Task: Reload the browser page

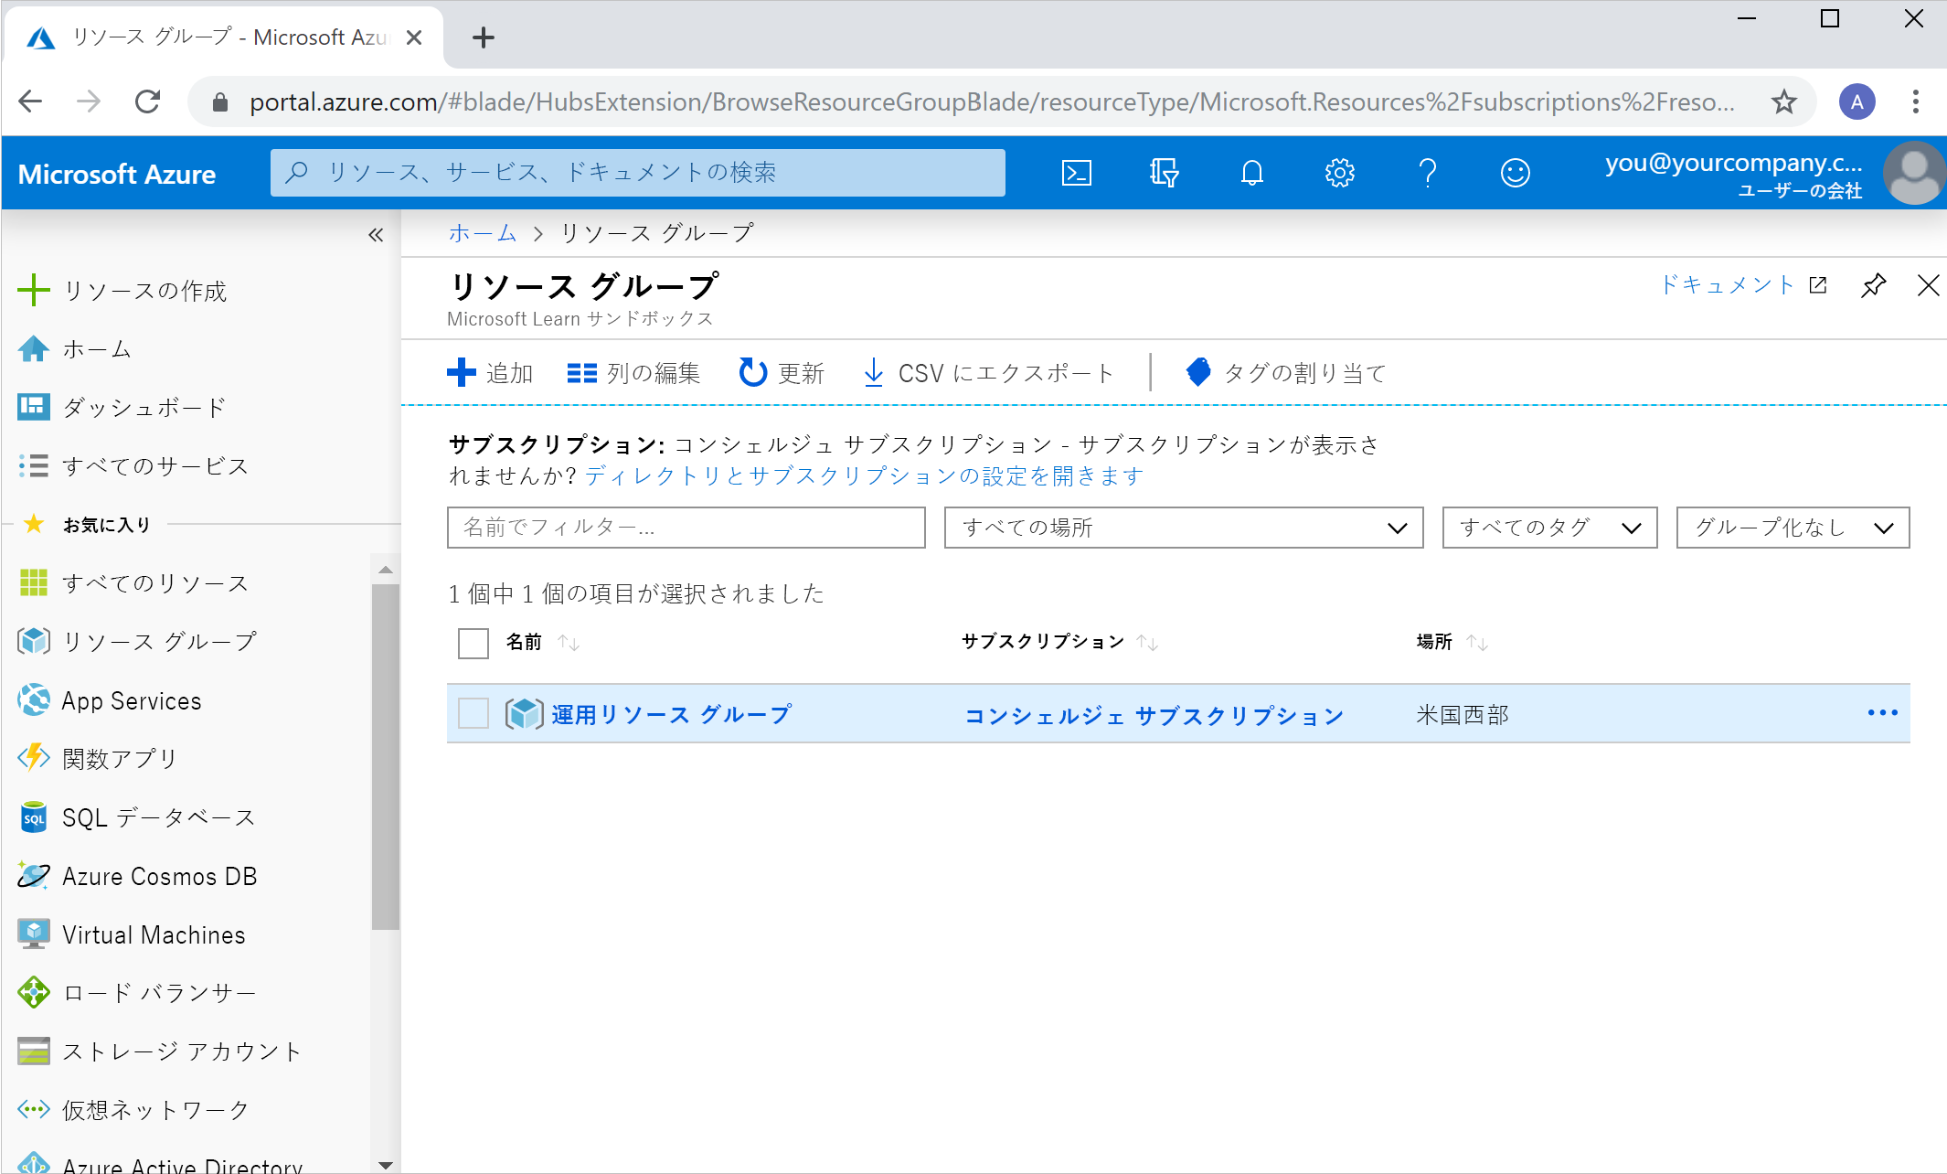Action: coord(147,101)
